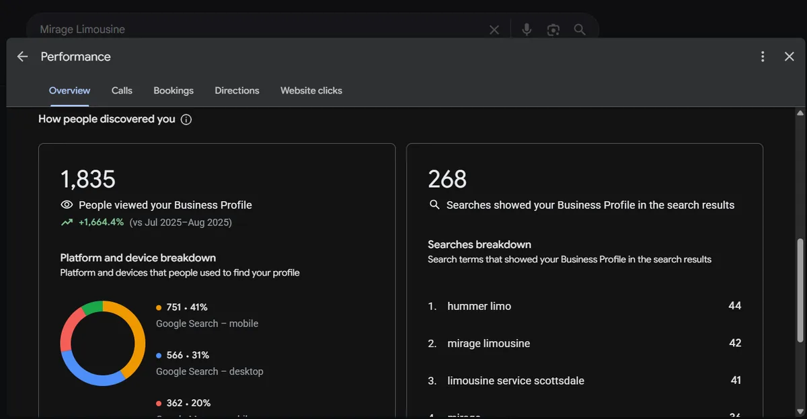Click the magnifier icon beside Searches showed
This screenshot has height=419, width=807.
(x=434, y=204)
